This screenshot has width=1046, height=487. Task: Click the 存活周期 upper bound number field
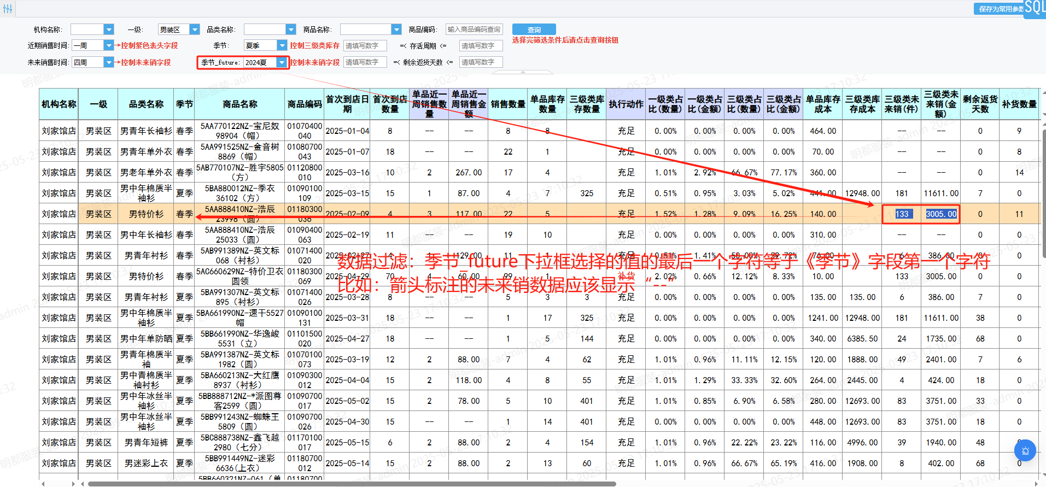481,46
